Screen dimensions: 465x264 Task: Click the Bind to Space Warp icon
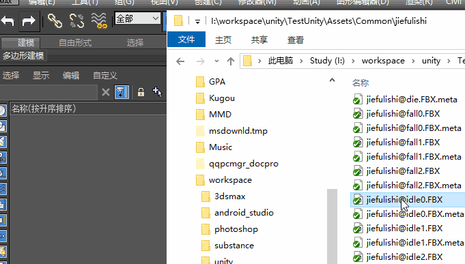point(99,20)
